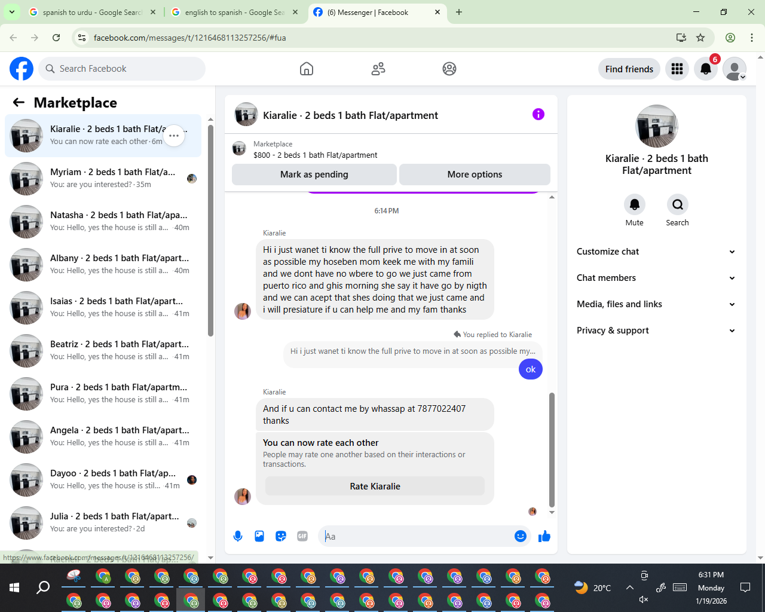This screenshot has height=612, width=765.
Task: Expand Chat members section
Action: pyautogui.click(x=656, y=278)
